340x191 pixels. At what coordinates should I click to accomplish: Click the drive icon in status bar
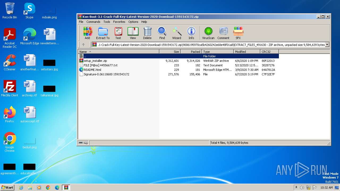[x=81, y=143]
